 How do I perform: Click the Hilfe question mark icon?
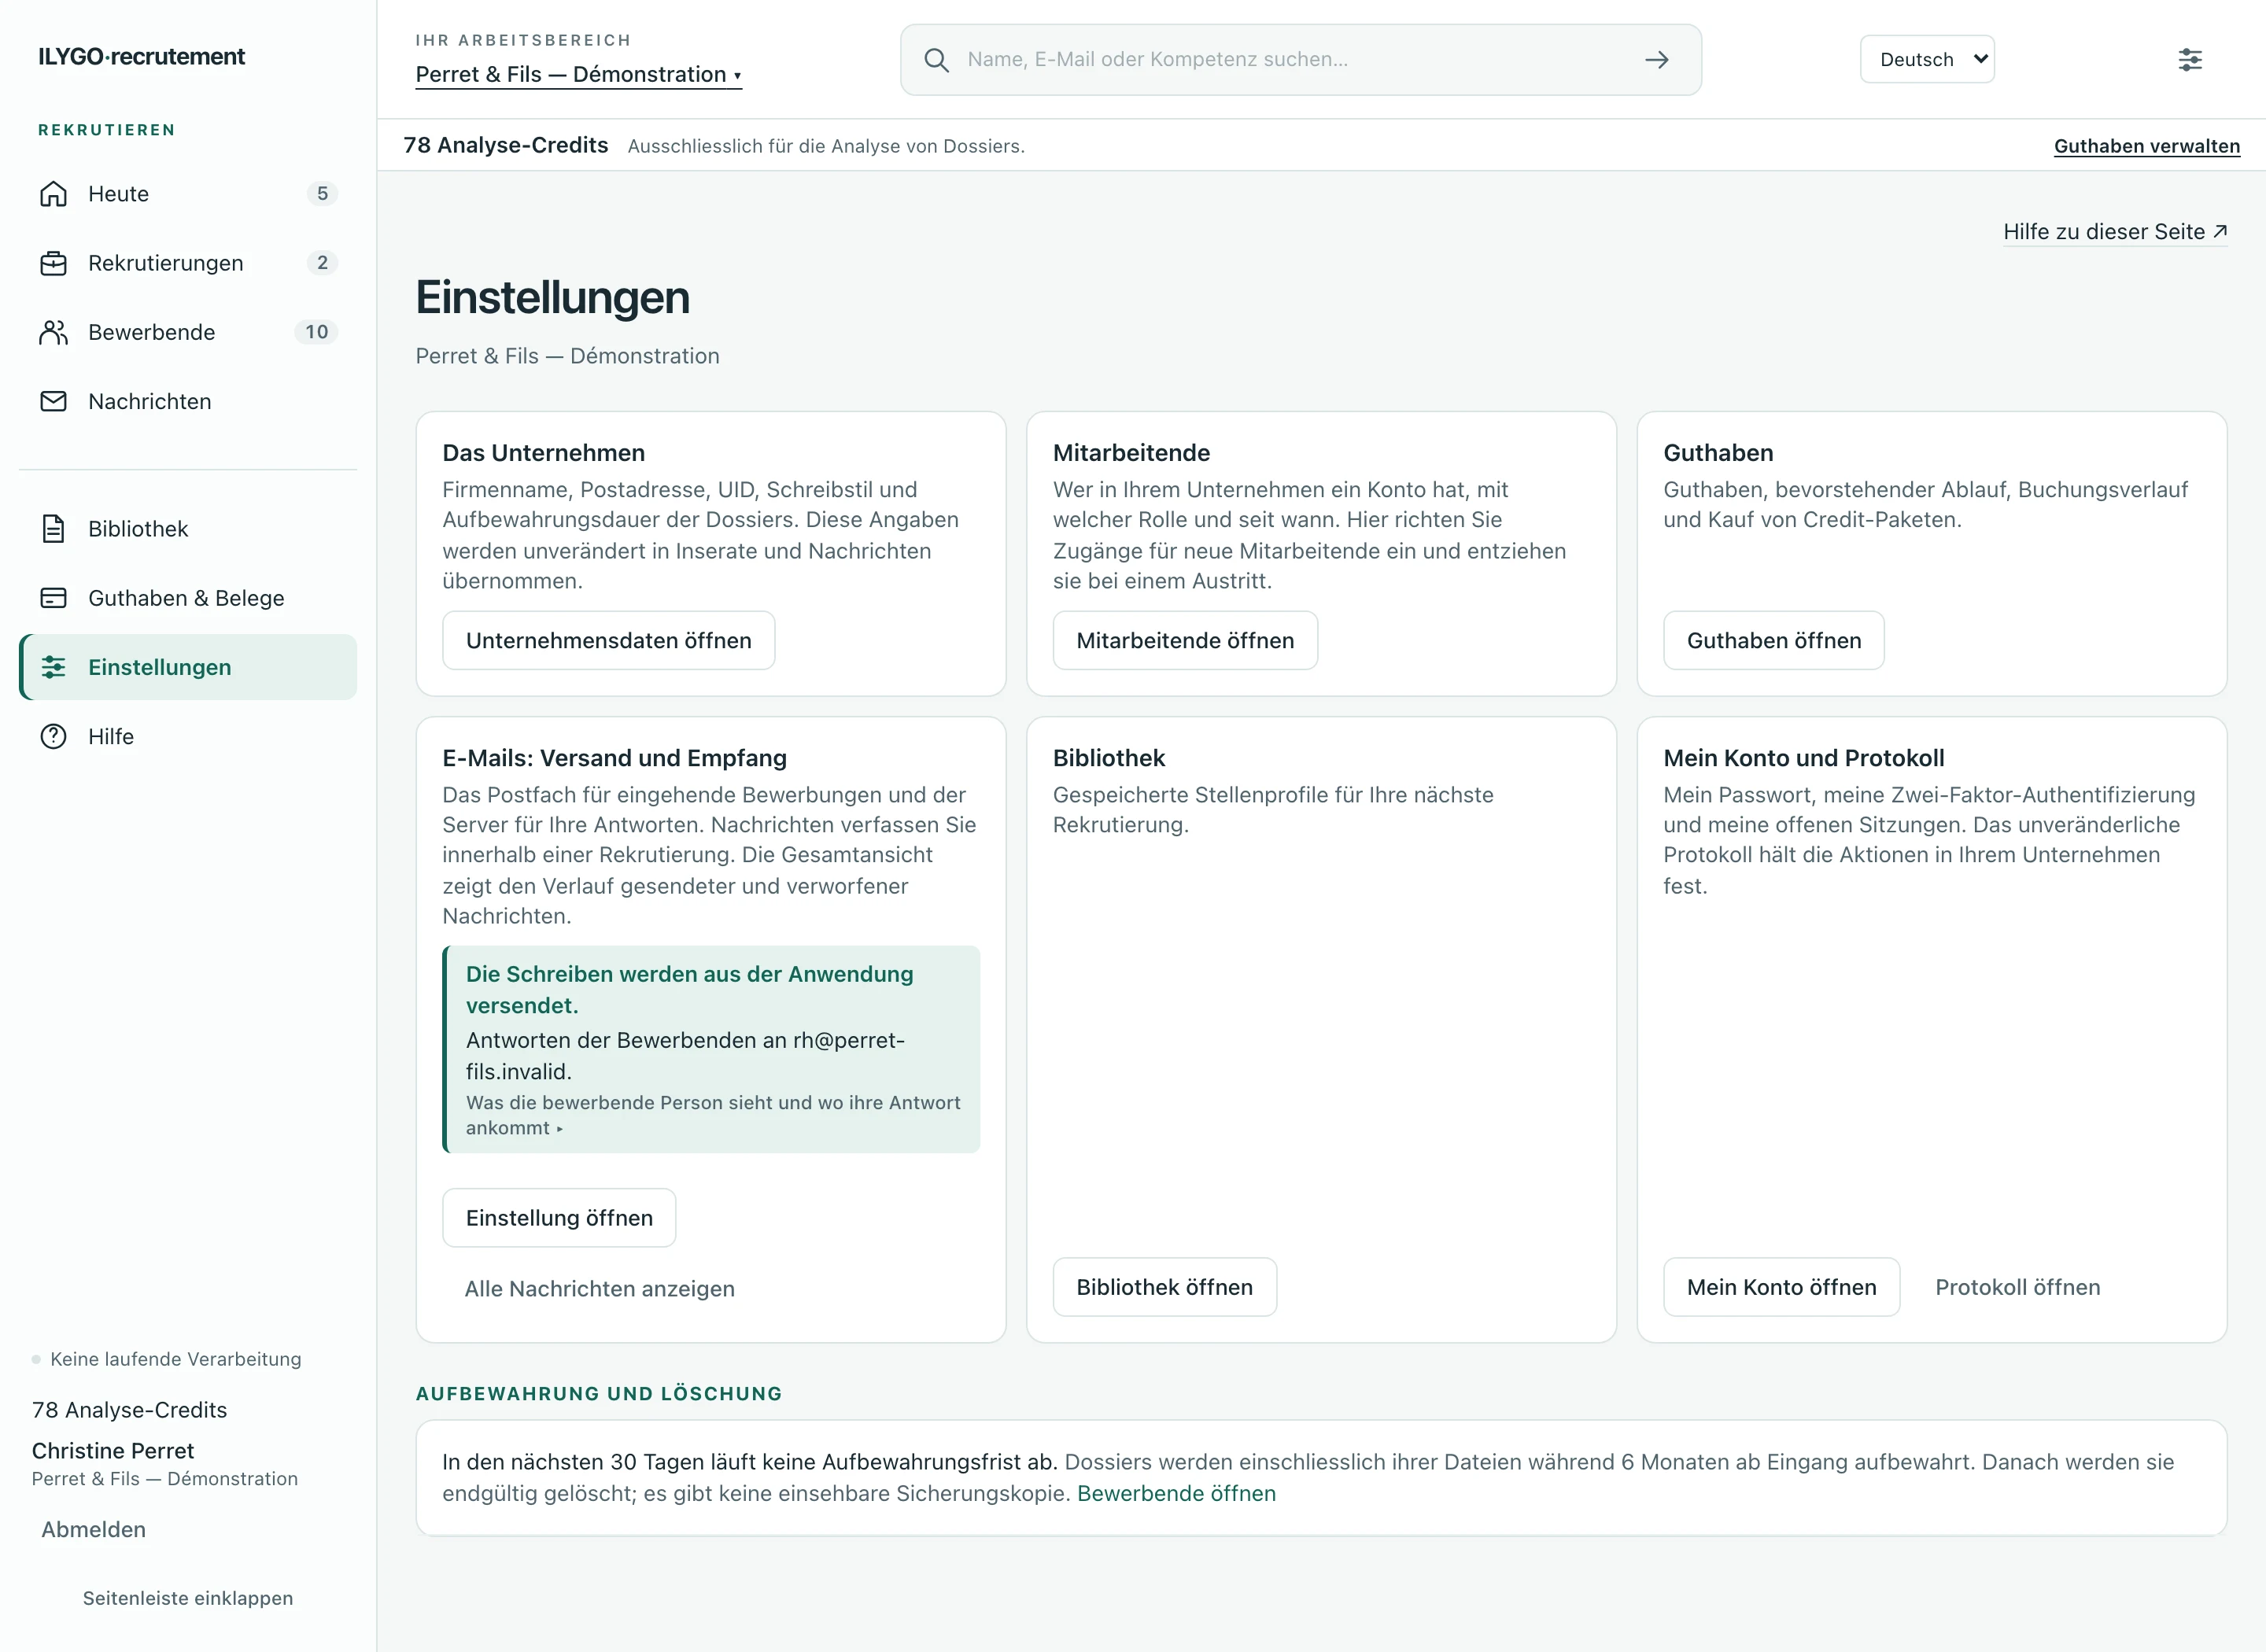pyautogui.click(x=53, y=736)
